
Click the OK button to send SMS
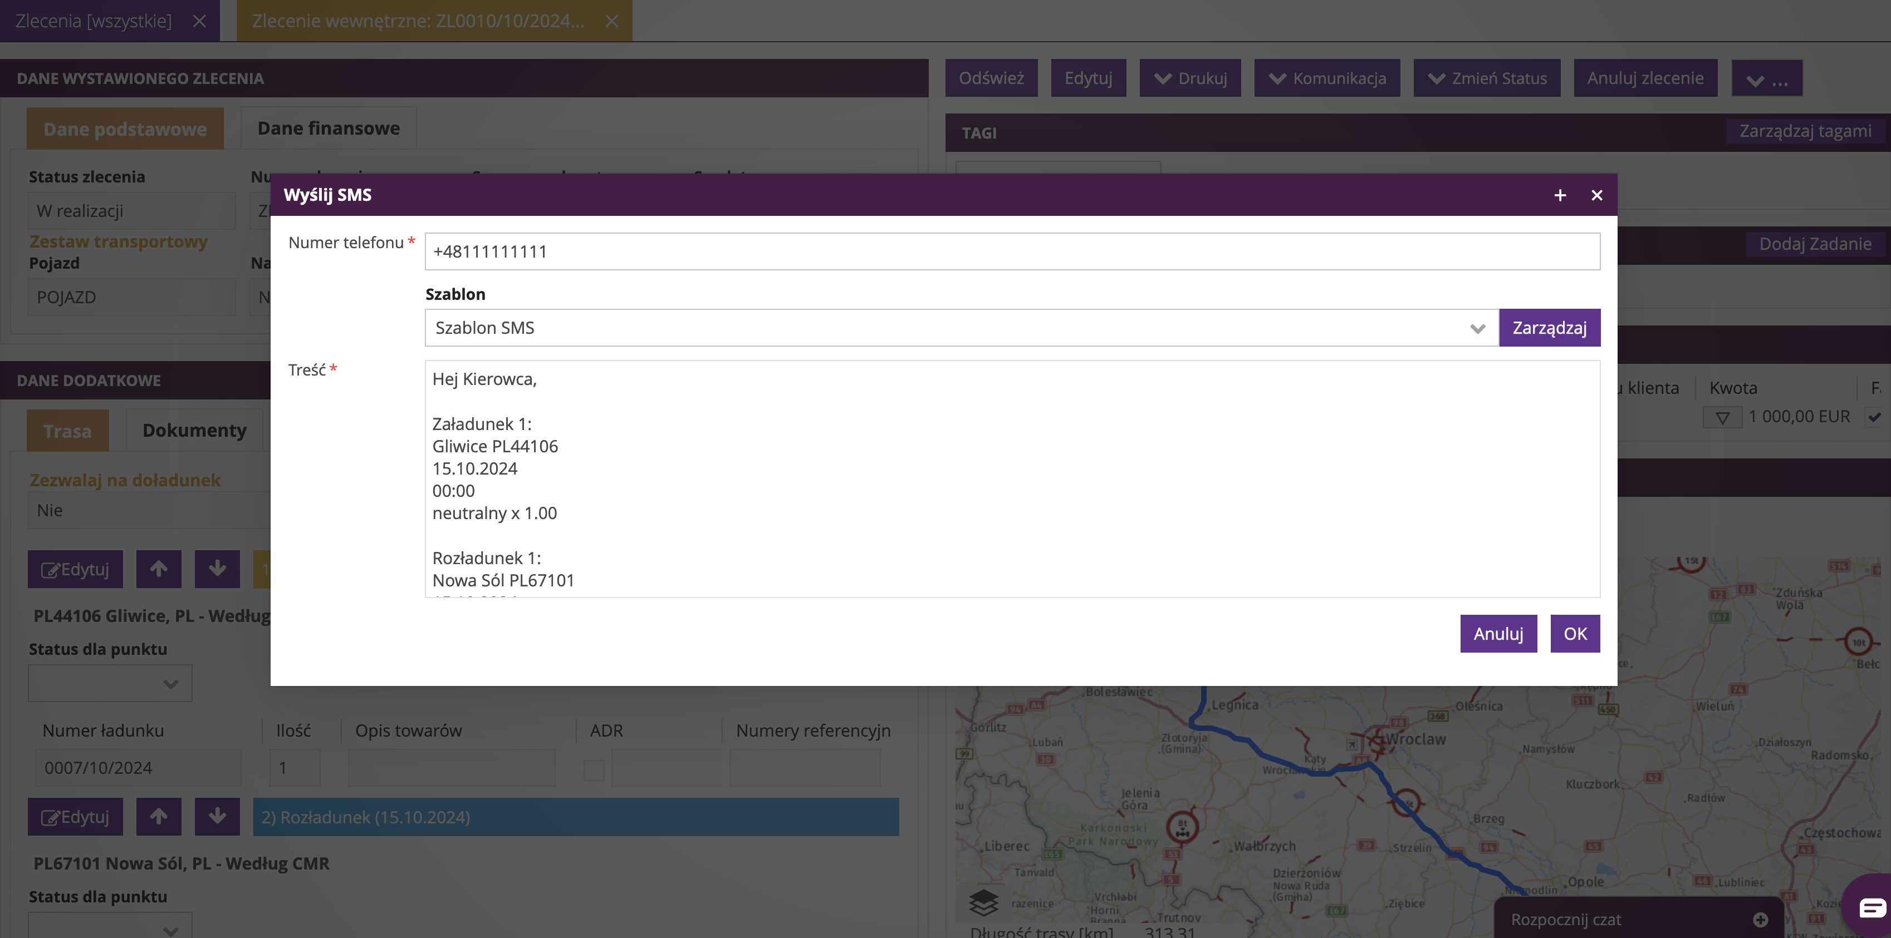[1575, 634]
